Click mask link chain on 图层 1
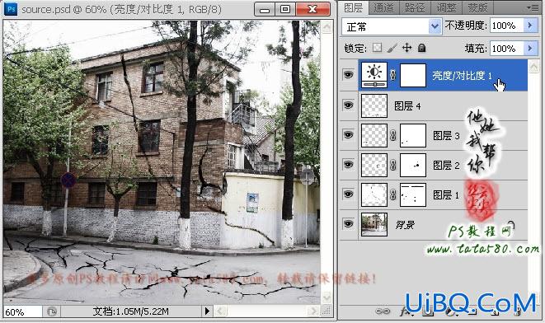 [393, 194]
